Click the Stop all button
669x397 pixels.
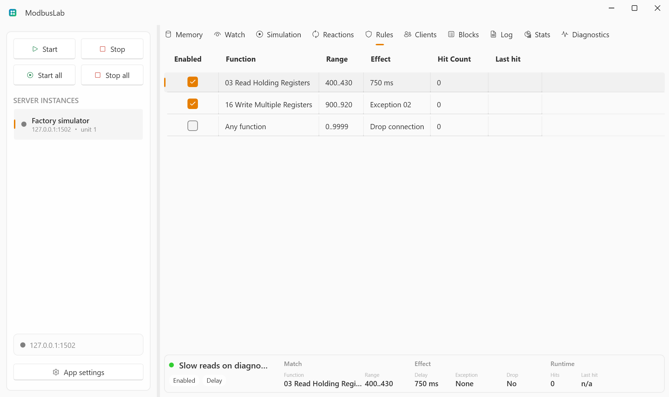(x=112, y=75)
